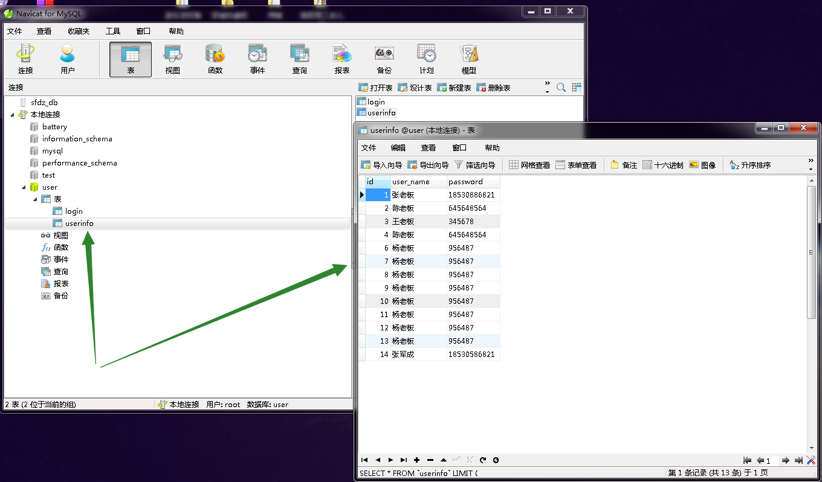View field as 十六进制 hexadecimal
This screenshot has height=482, width=822.
(x=662, y=164)
